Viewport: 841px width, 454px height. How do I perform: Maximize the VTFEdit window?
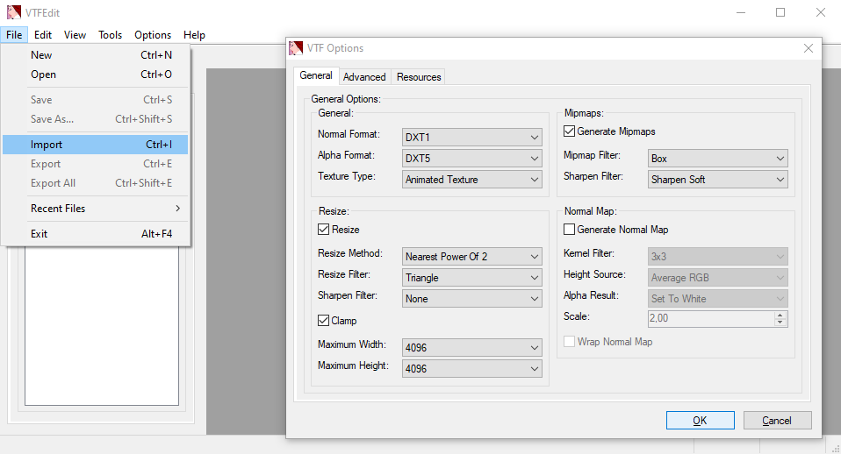click(780, 12)
